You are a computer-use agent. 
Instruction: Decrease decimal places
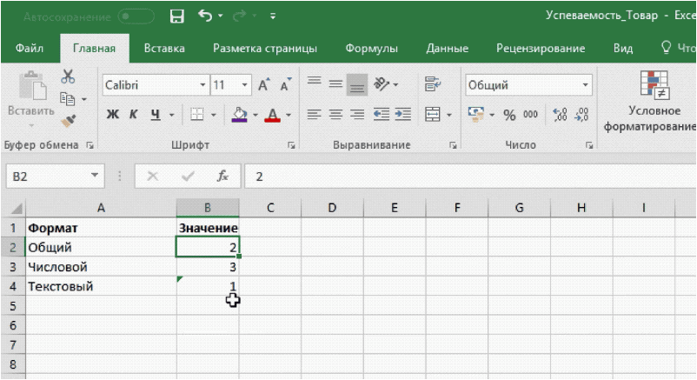(581, 115)
